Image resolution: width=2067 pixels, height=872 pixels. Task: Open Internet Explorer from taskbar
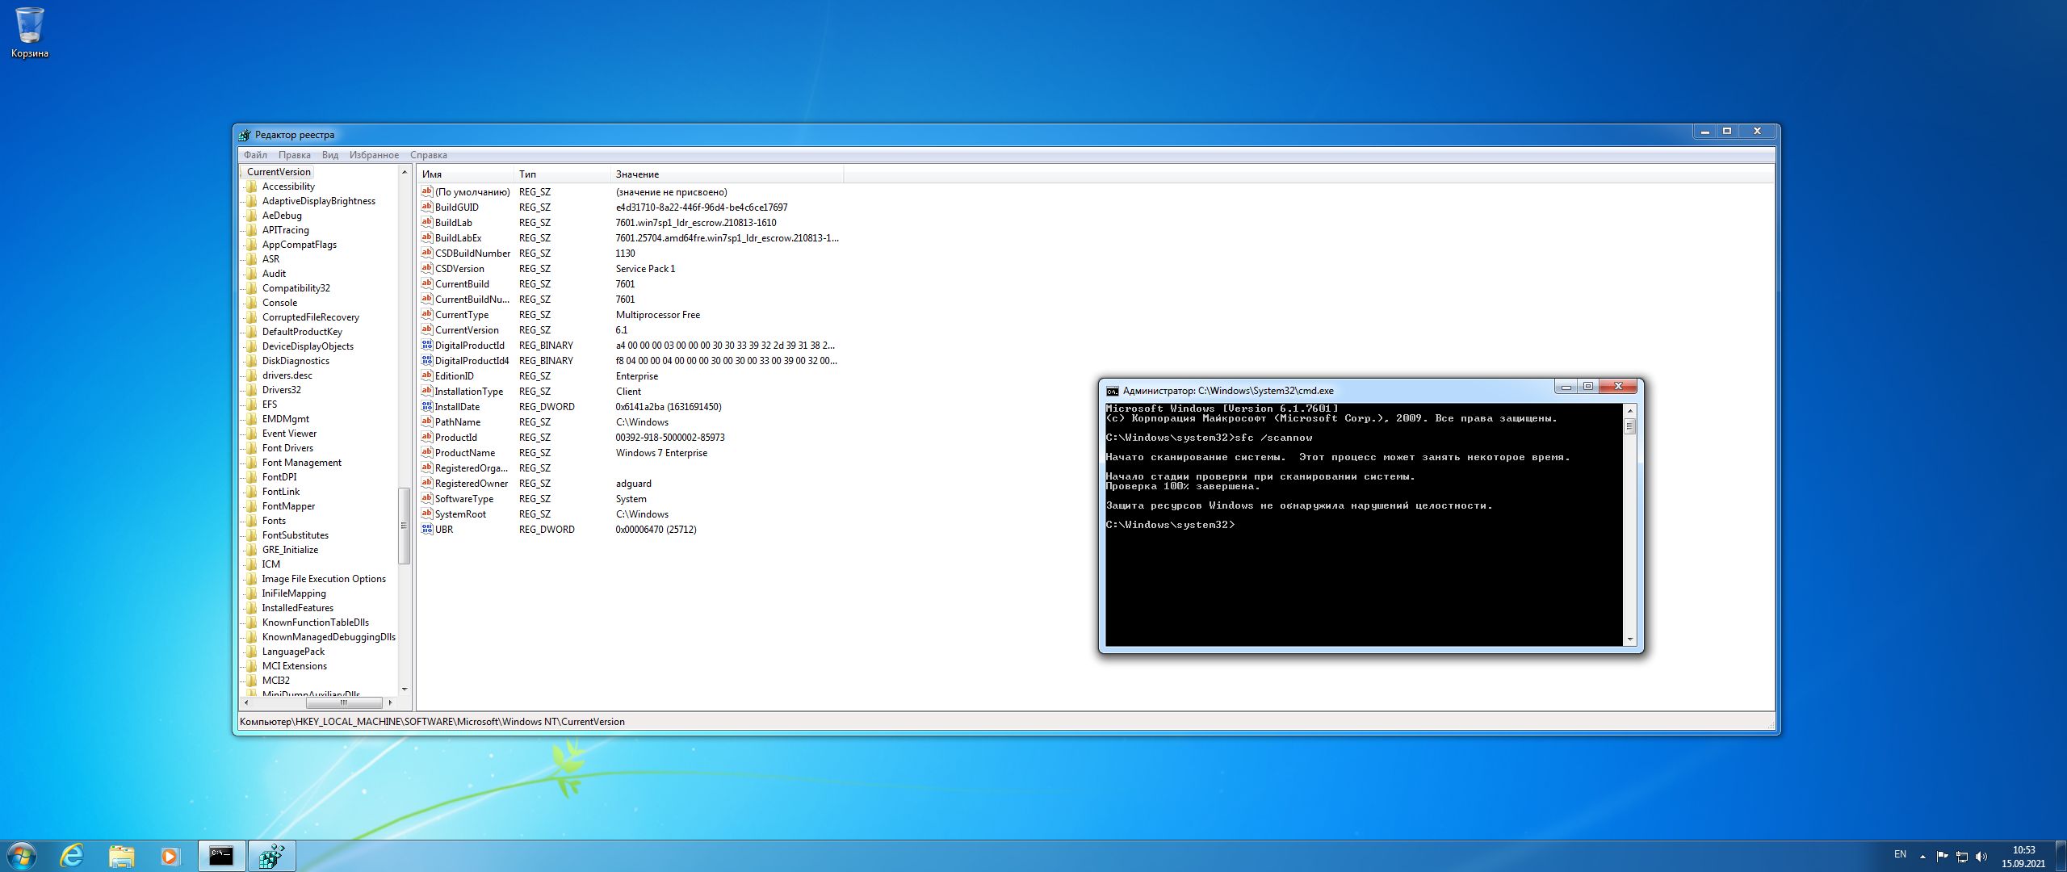click(72, 855)
